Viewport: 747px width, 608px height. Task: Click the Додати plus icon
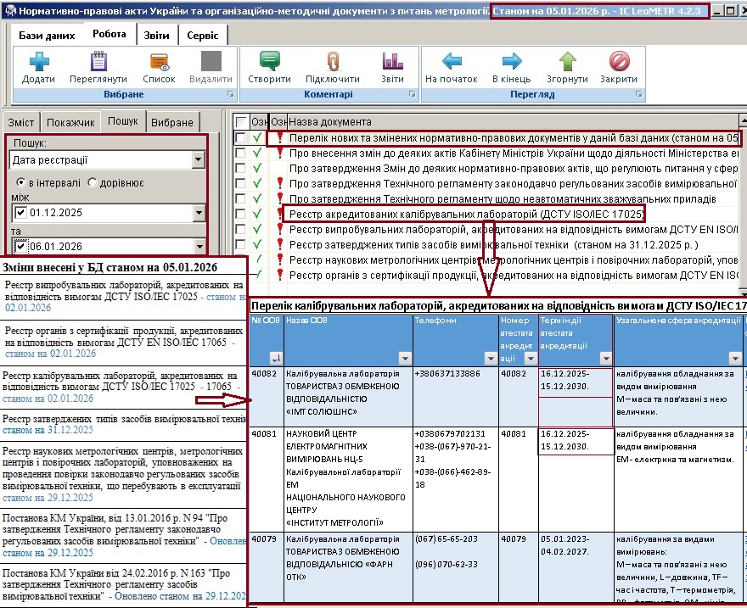tap(39, 62)
